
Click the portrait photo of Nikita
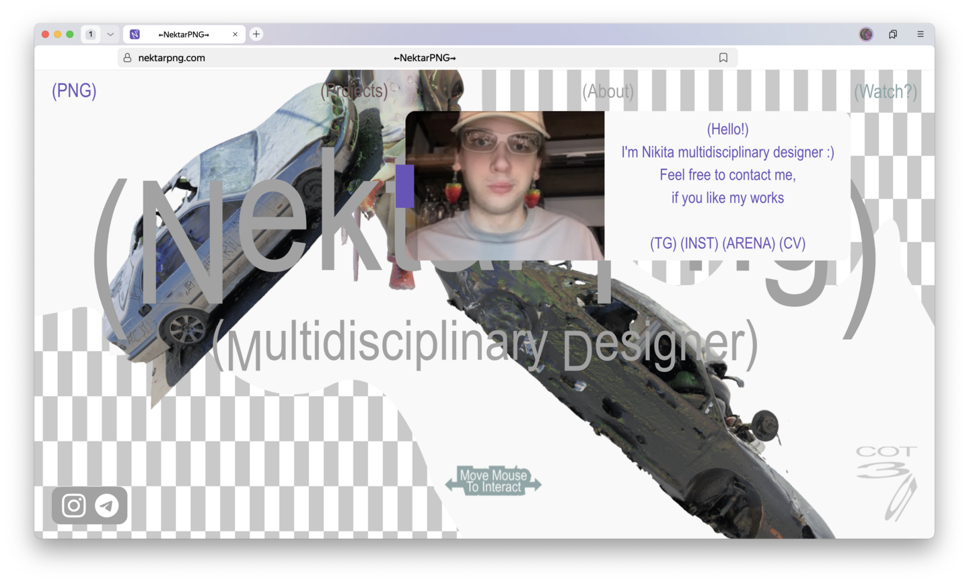click(x=505, y=186)
